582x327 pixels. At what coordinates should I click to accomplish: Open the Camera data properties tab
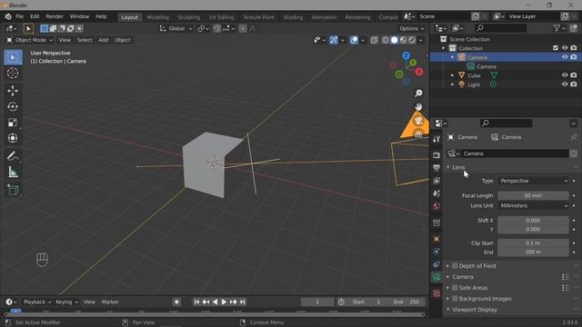click(x=436, y=277)
